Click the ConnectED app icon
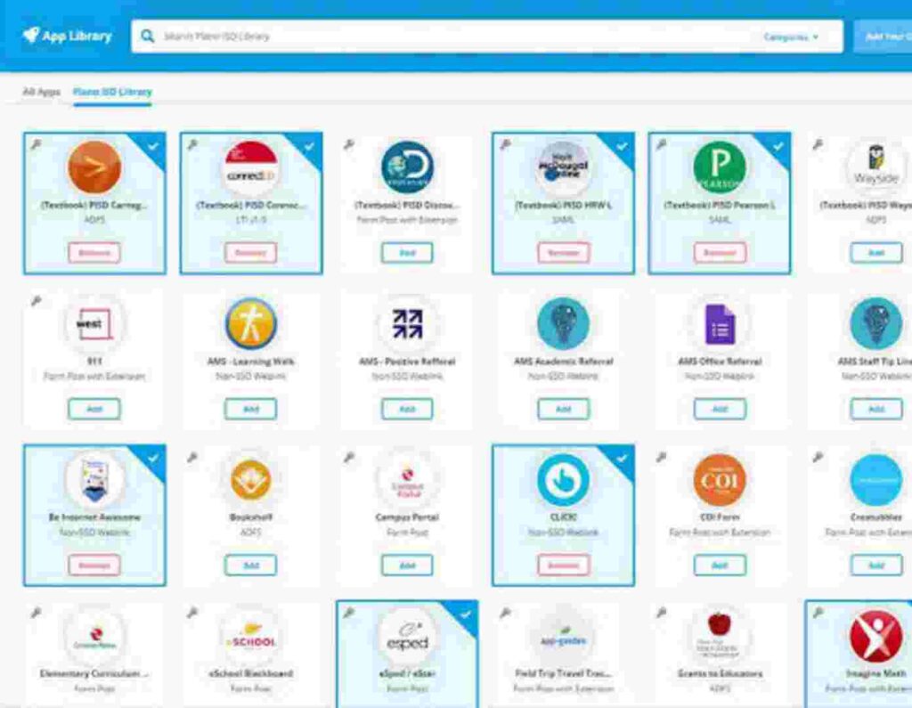 pyautogui.click(x=250, y=167)
